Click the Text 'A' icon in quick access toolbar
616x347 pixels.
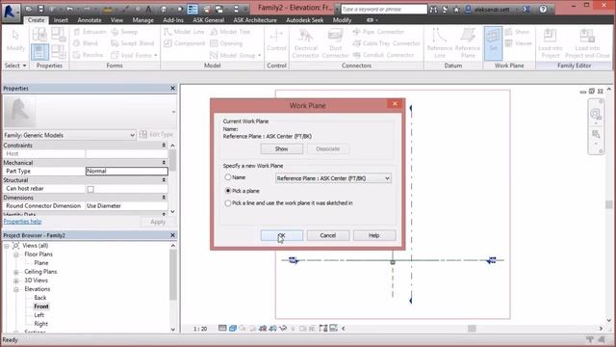(x=148, y=9)
